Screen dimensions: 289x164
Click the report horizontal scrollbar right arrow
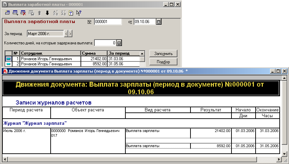[x=279, y=160]
